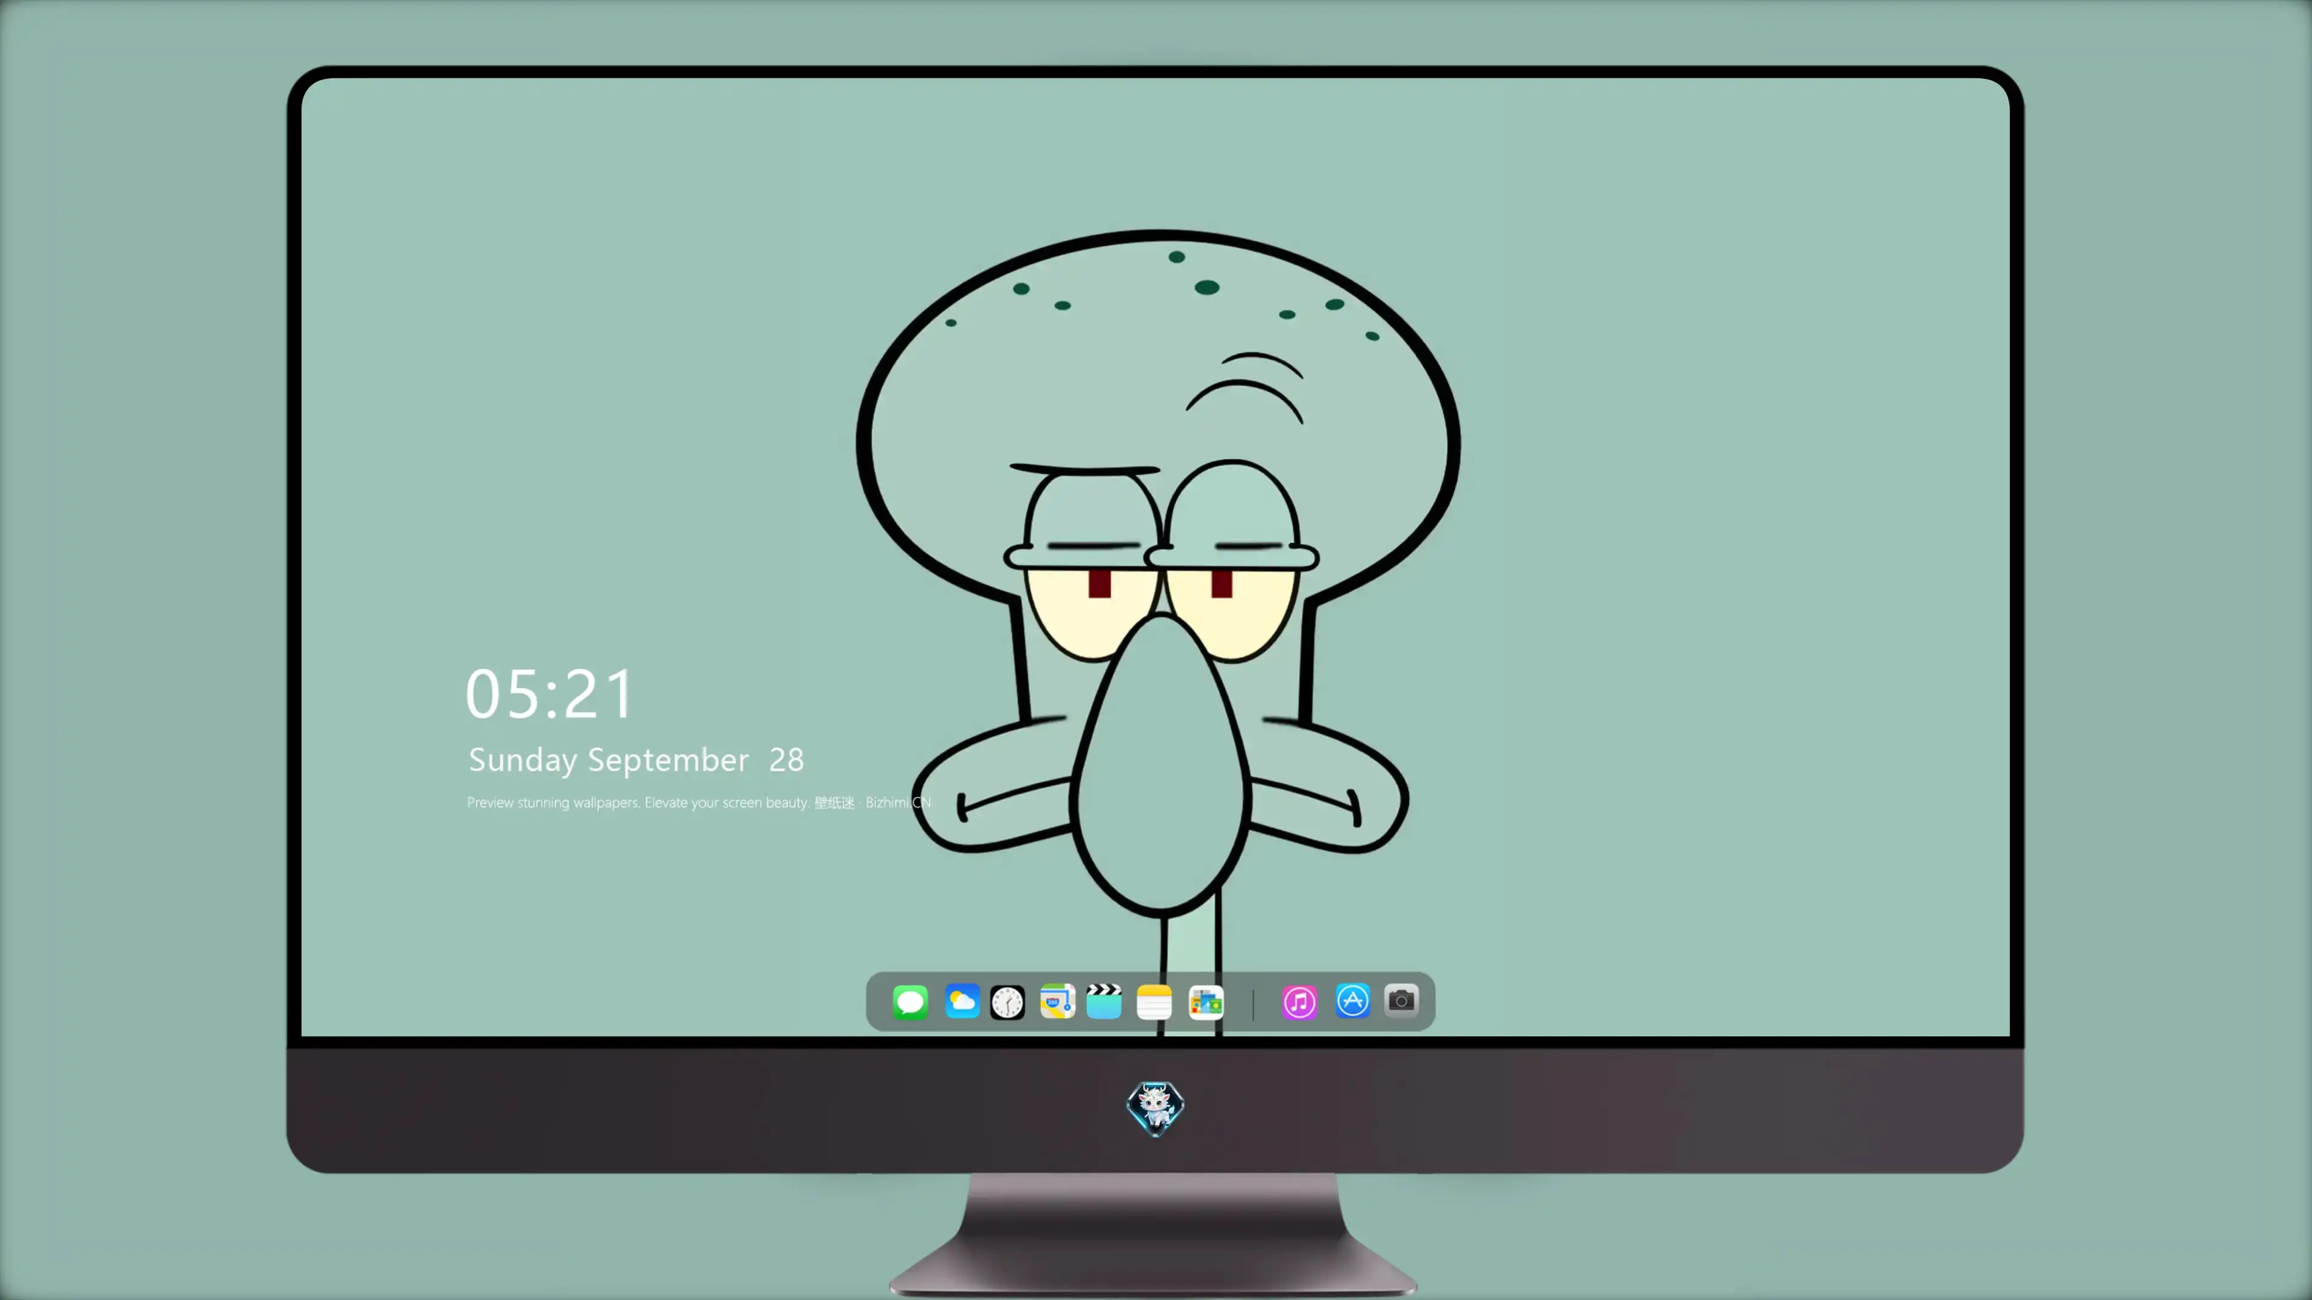Click the largest spot on Squidward's head
The height and width of the screenshot is (1300, 2312).
tap(1207, 287)
